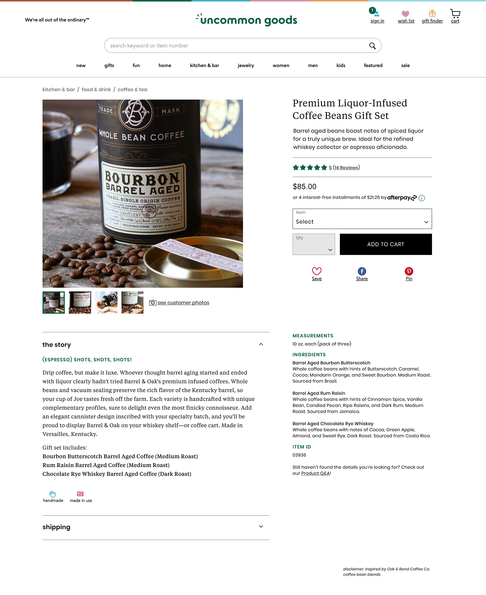486x595 pixels.
Task: Open the sale menu item
Action: point(405,66)
